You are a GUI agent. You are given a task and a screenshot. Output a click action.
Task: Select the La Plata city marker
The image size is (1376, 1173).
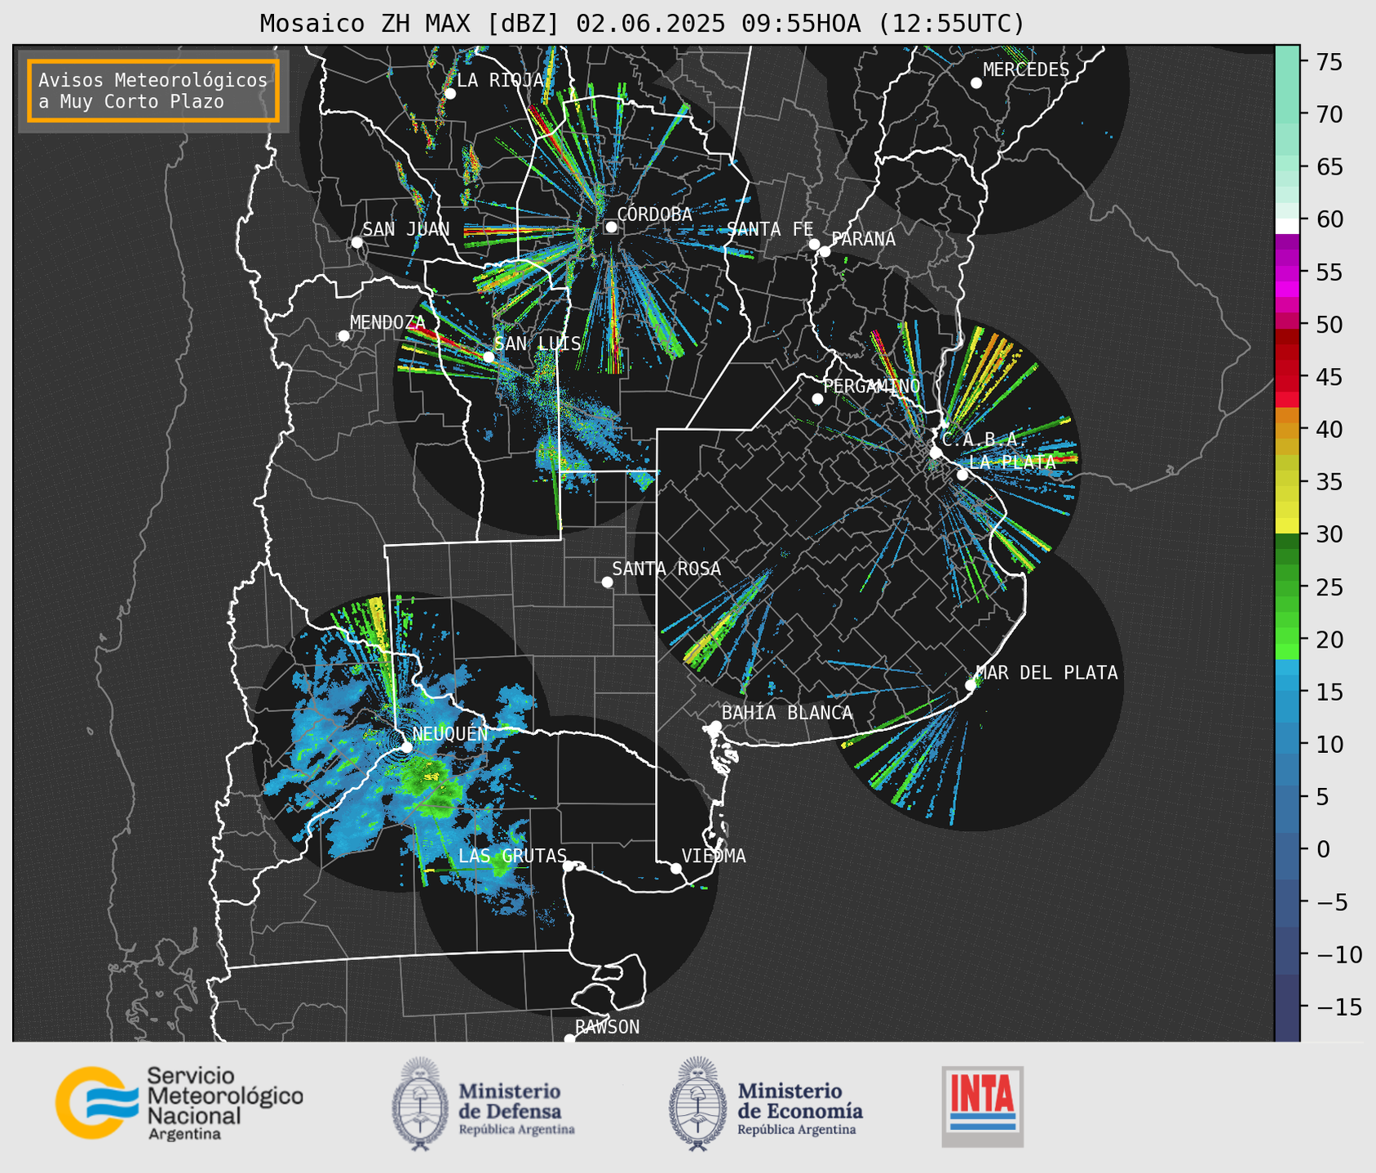pyautogui.click(x=962, y=475)
